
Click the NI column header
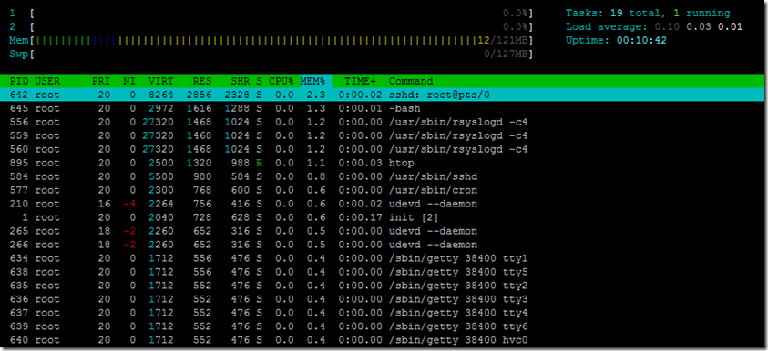coord(129,81)
